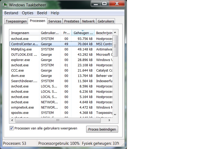Click the 11.564 kB memory value
The image size is (203, 149).
click(x=85, y=81)
